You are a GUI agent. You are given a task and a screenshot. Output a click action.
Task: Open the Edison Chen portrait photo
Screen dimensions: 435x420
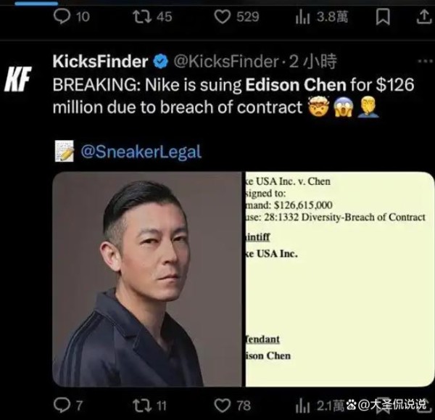[147, 279]
